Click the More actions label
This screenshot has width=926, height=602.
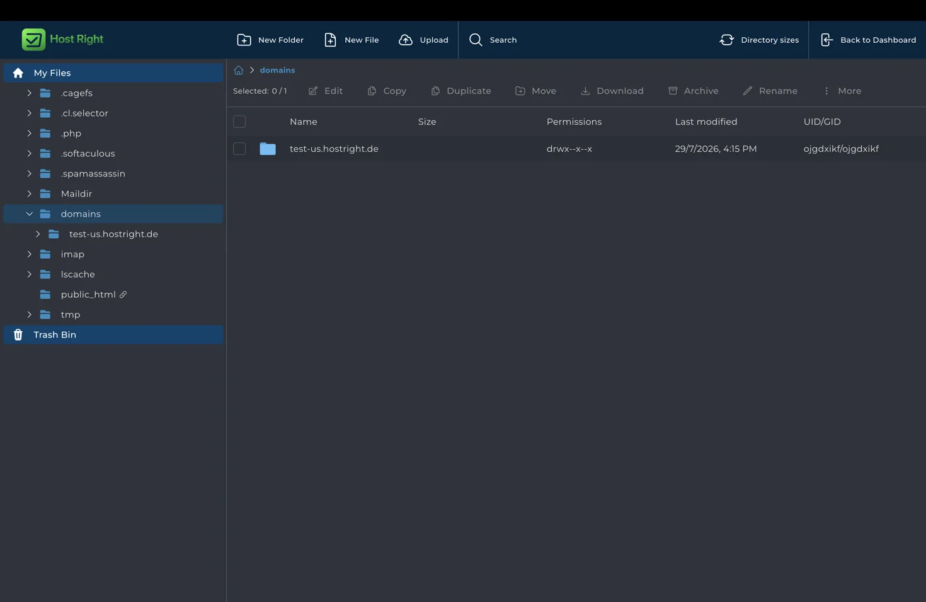tap(849, 91)
